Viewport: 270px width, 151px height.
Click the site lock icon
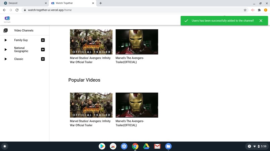coord(25,10)
